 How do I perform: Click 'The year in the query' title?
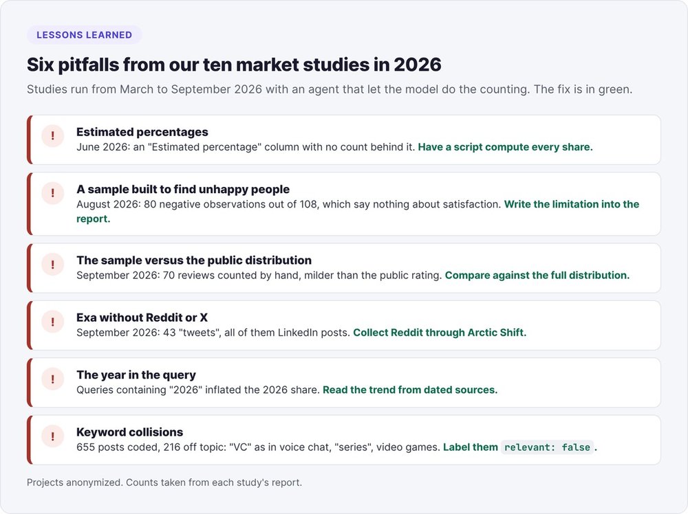pos(136,375)
